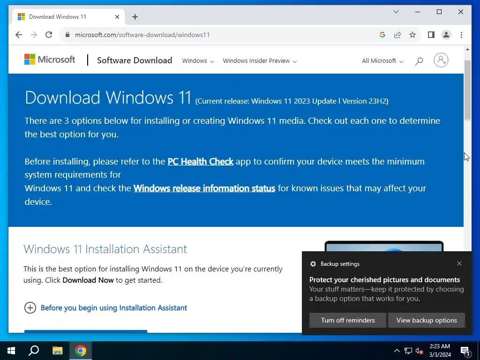Show hidden system tray icons
Image resolution: width=480 pixels, height=360 pixels.
tap(397, 351)
